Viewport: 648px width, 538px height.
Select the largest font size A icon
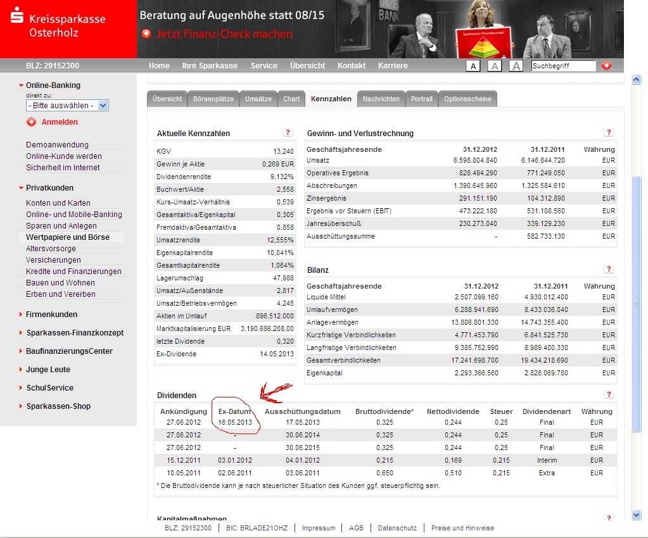[516, 66]
